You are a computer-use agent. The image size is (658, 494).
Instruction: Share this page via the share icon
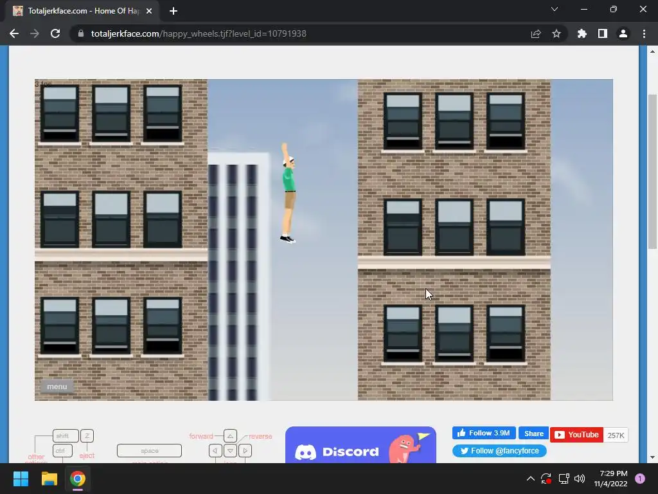tap(536, 33)
